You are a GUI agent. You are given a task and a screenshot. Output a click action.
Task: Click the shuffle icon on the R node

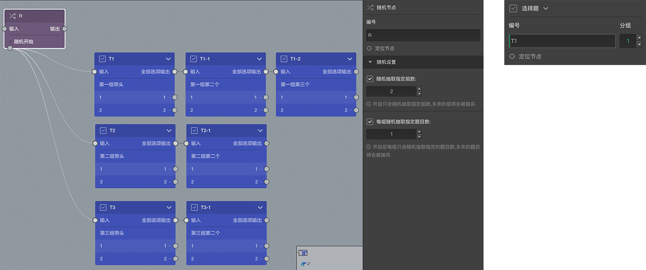click(x=12, y=16)
